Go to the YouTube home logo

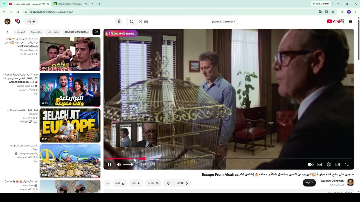coord(336,21)
